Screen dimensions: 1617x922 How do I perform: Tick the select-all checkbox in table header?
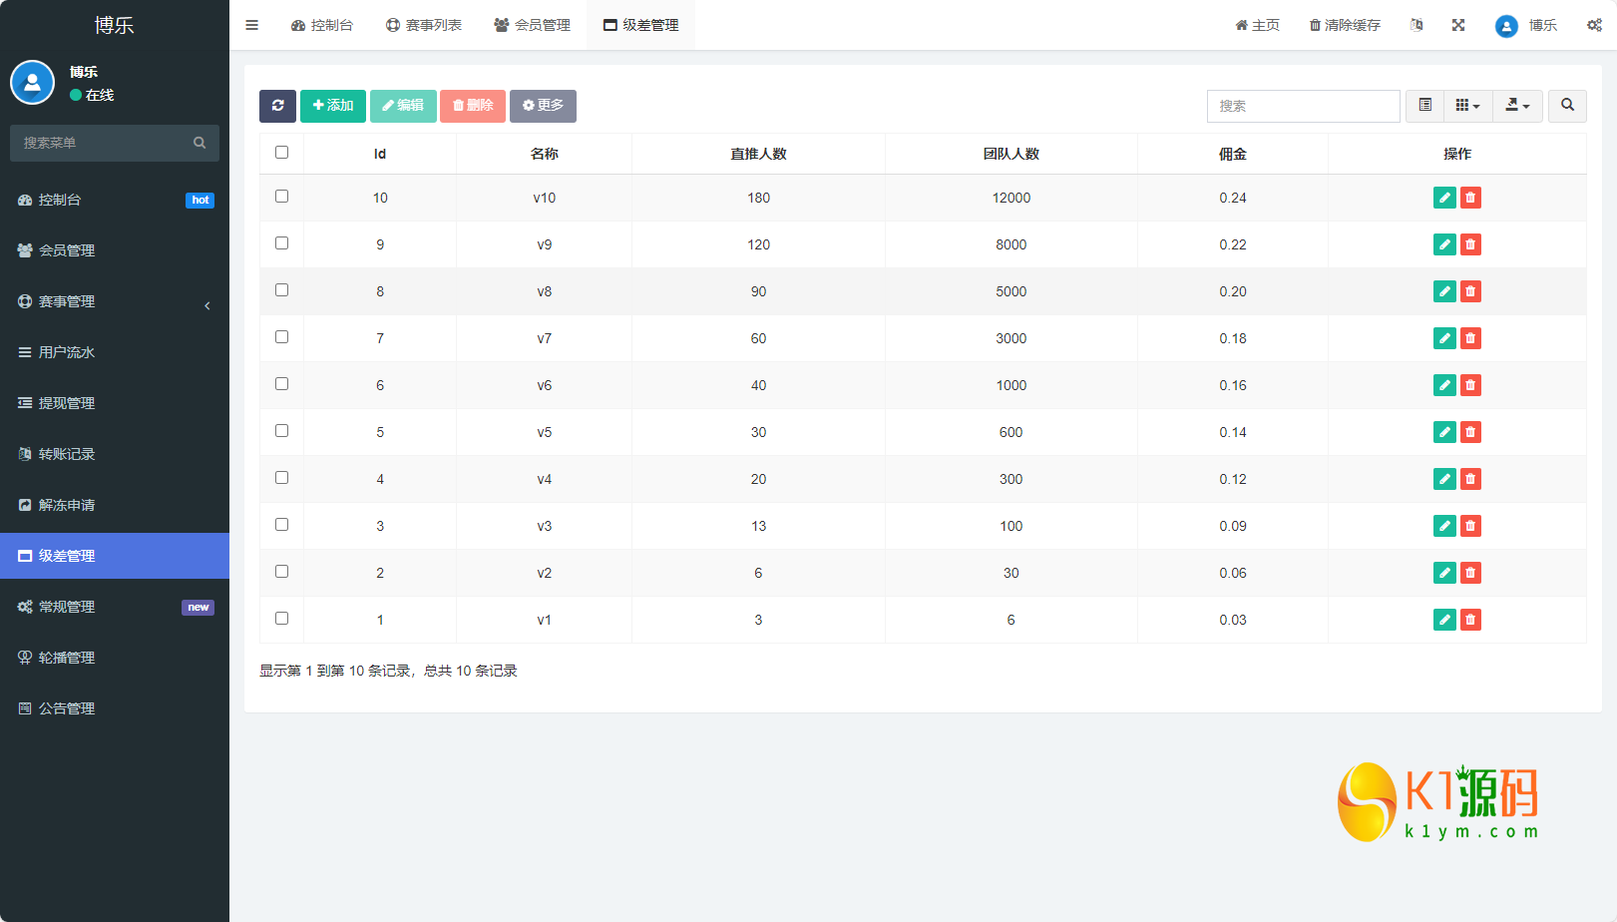(x=281, y=153)
